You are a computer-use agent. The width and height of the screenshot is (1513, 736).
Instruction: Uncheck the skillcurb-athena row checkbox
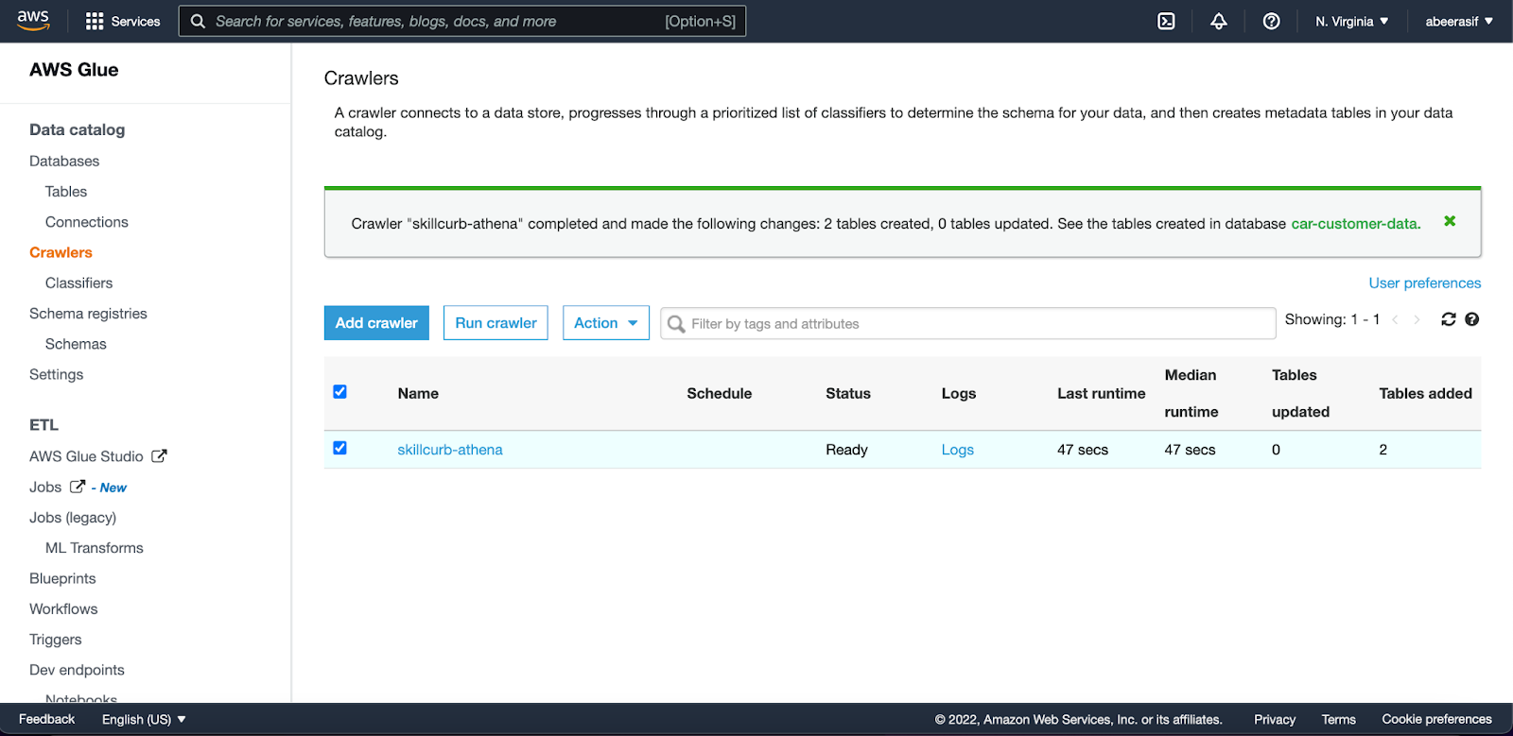tap(340, 448)
